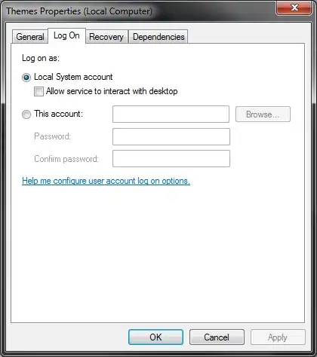Click the This account name text field

click(171, 114)
